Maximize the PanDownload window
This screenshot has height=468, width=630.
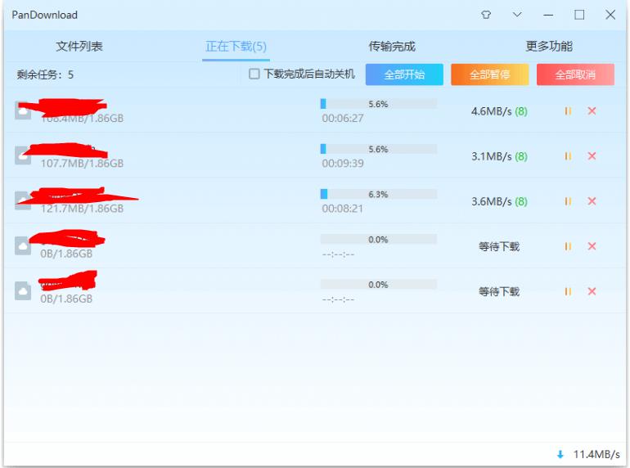click(579, 15)
